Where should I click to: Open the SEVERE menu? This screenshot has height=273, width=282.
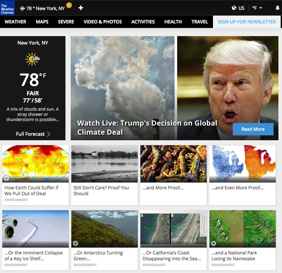[x=66, y=22]
